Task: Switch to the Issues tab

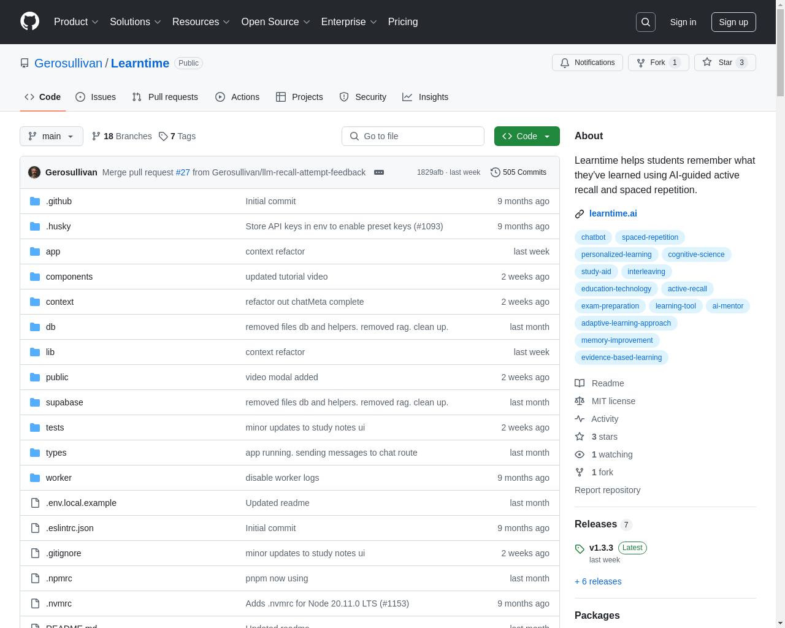Action: point(96,97)
